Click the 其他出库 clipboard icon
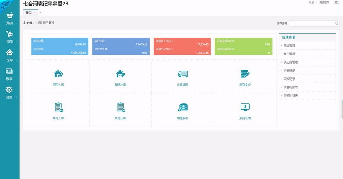Screen dimensions: 343x179 (121, 107)
